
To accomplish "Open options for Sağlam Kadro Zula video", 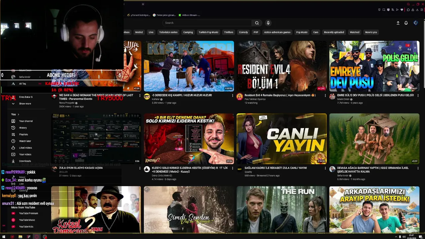I will pos(325,168).
